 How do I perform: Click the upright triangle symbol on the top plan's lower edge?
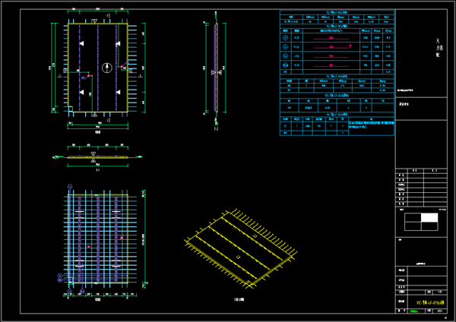tap(94, 115)
